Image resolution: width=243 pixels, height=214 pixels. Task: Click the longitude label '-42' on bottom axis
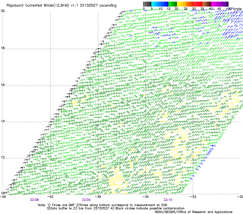(50, 197)
